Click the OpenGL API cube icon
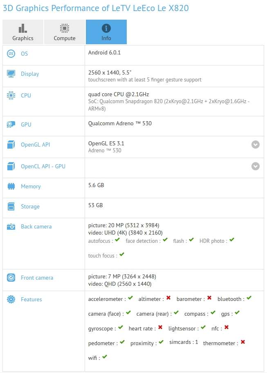The height and width of the screenshot is (373, 267). 11,145
